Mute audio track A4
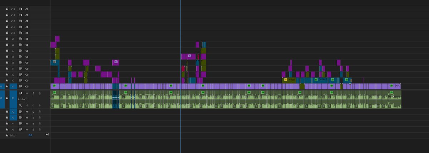 27,123
